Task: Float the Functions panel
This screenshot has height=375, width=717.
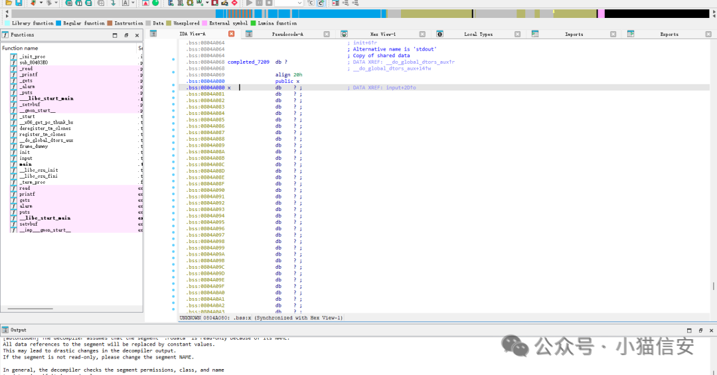Action: tap(126, 35)
